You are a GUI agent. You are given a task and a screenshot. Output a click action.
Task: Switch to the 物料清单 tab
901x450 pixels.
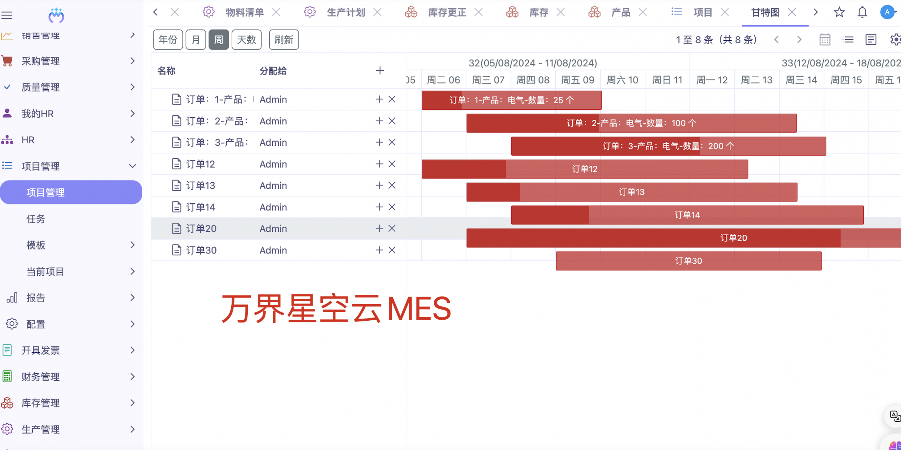pos(245,12)
